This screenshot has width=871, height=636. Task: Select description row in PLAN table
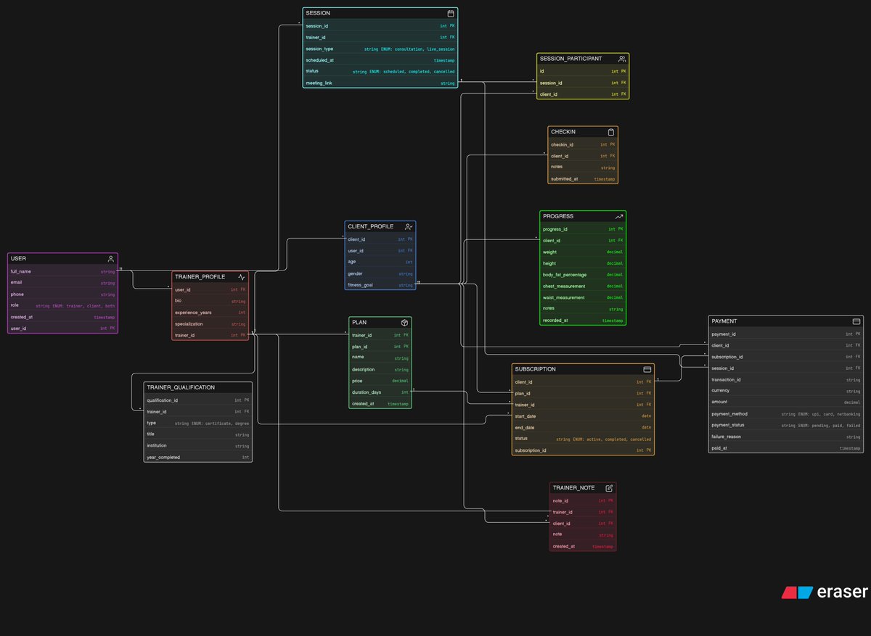(x=380, y=369)
